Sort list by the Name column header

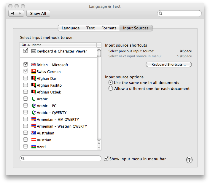pyautogui.click(x=64, y=45)
